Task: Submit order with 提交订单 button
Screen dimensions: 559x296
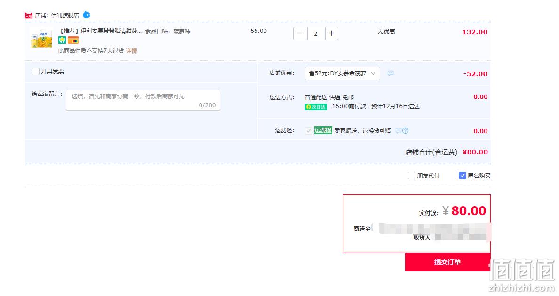Action: coord(448,262)
